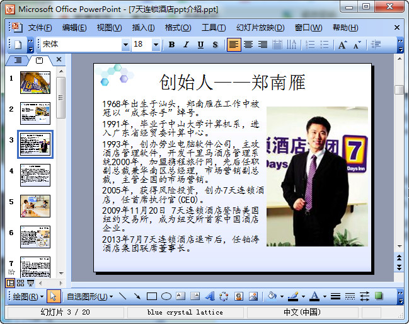The height and width of the screenshot is (324, 409).
Task: Insert diagram or organization chart
Action: 224,296
